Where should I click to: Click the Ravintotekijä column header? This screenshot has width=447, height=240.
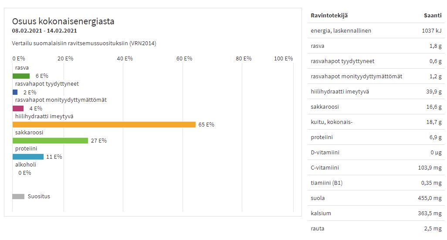click(329, 16)
